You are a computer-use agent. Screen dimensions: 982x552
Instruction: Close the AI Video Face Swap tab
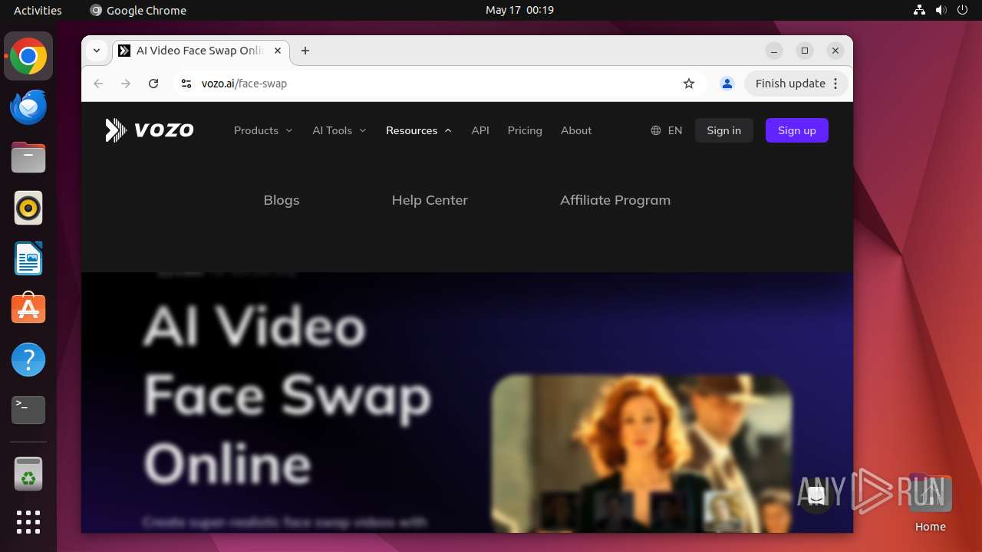278,51
